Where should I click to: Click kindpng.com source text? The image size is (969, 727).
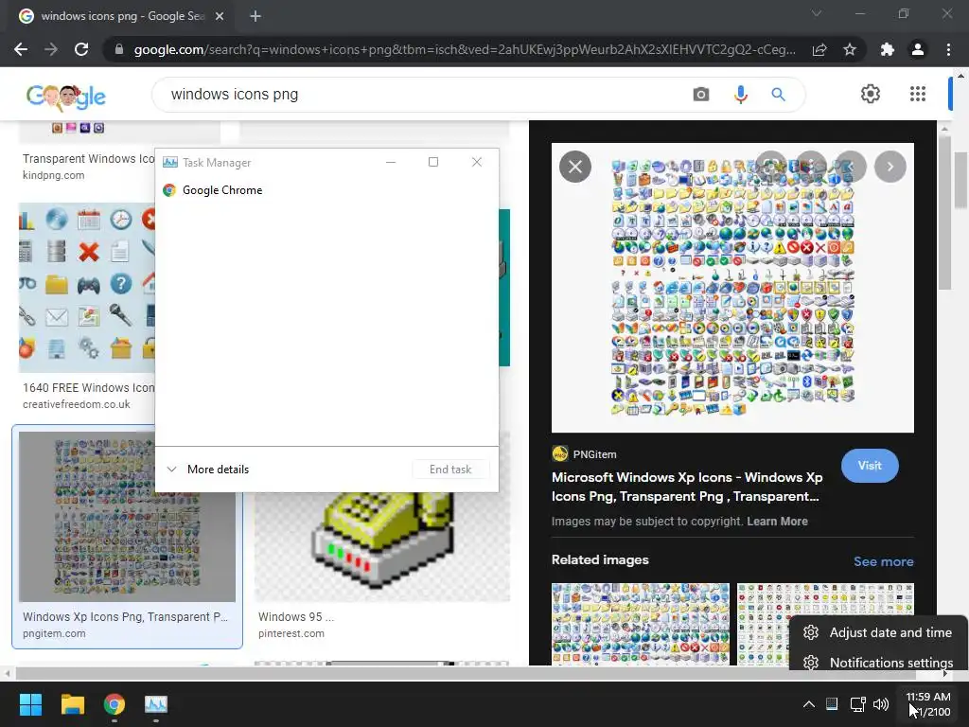54,175
